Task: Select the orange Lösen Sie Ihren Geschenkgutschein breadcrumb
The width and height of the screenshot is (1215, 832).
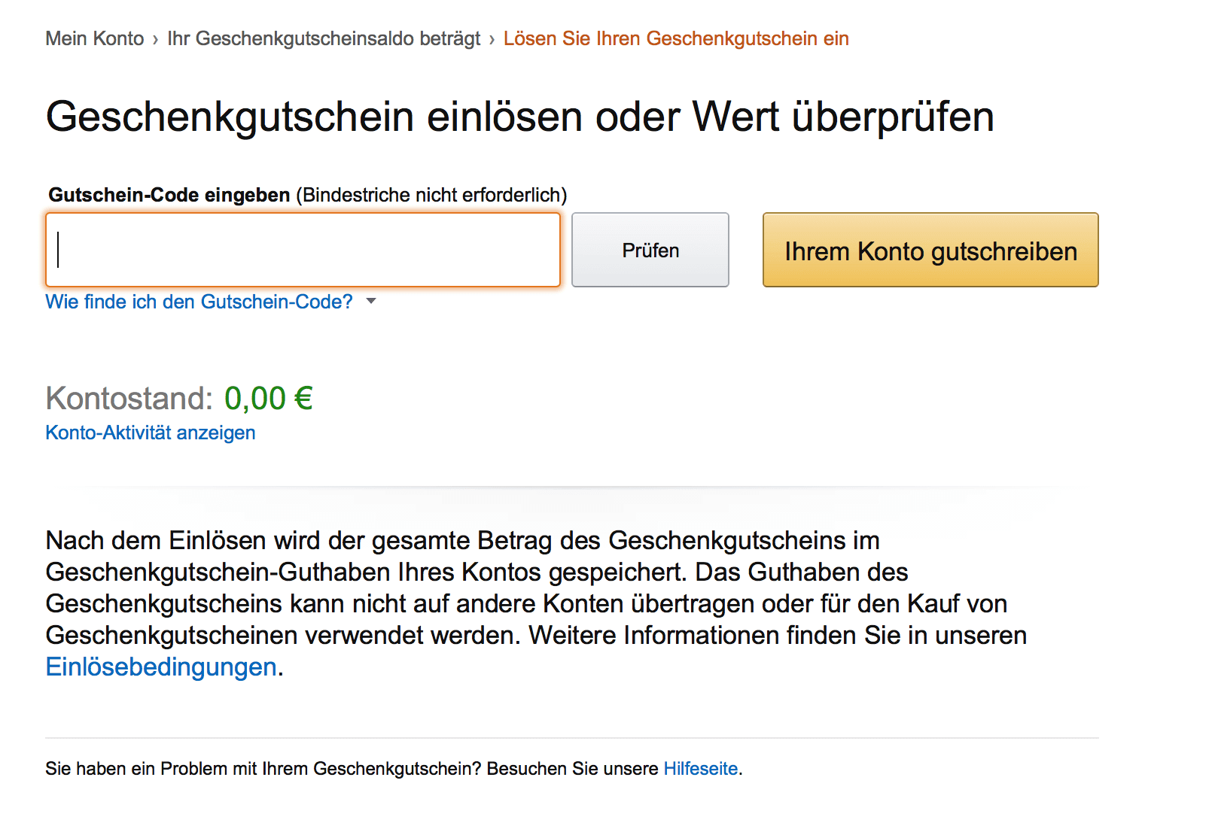Action: pos(676,38)
